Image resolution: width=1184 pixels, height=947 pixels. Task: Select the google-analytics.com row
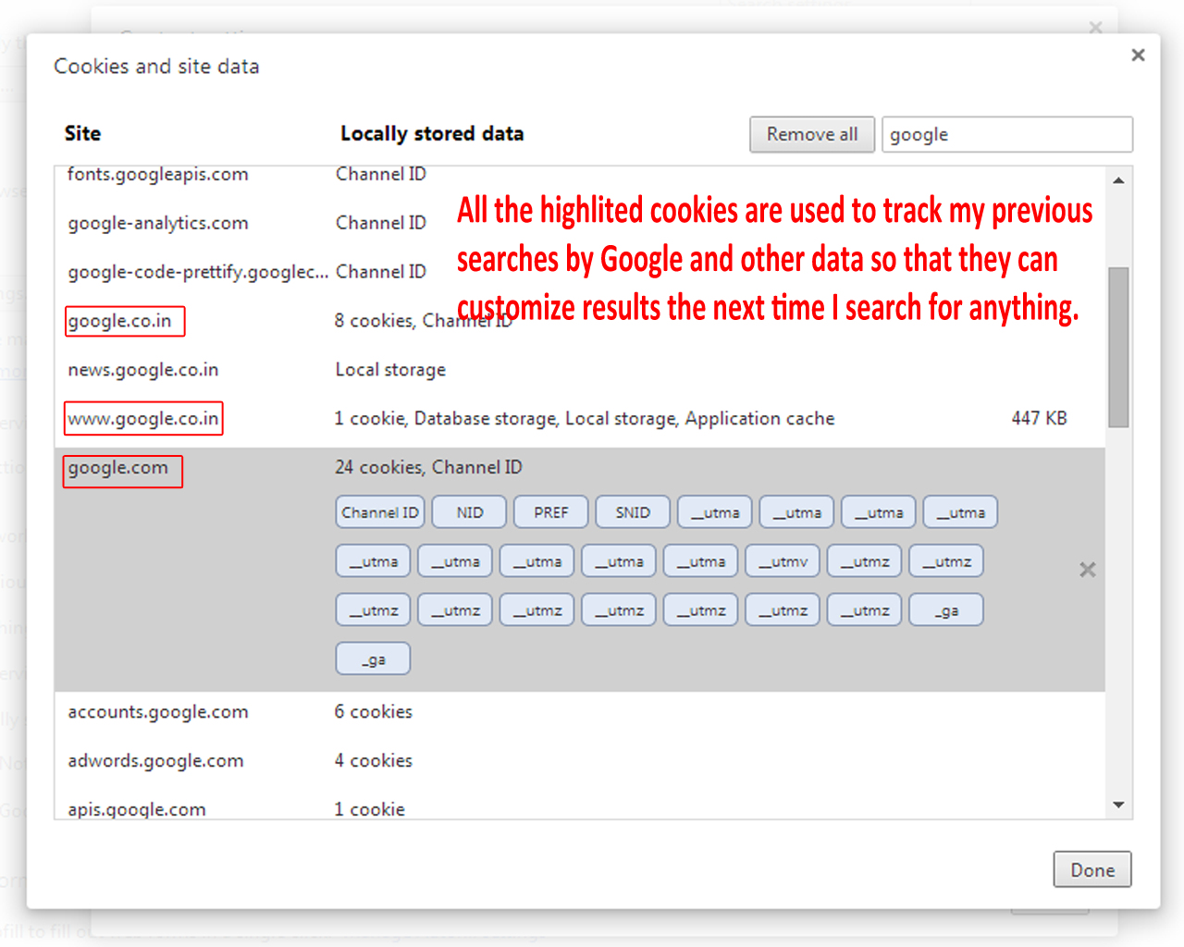click(x=158, y=223)
